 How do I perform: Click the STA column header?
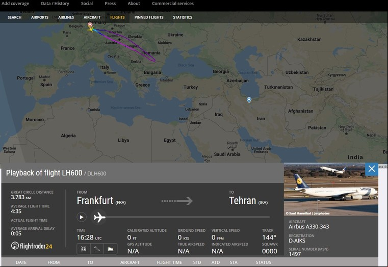[234, 262]
